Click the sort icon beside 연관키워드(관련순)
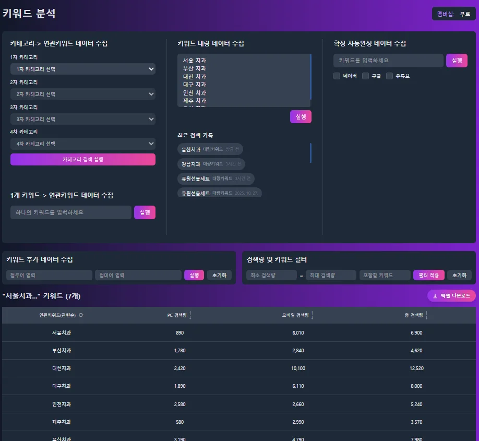 (82, 315)
